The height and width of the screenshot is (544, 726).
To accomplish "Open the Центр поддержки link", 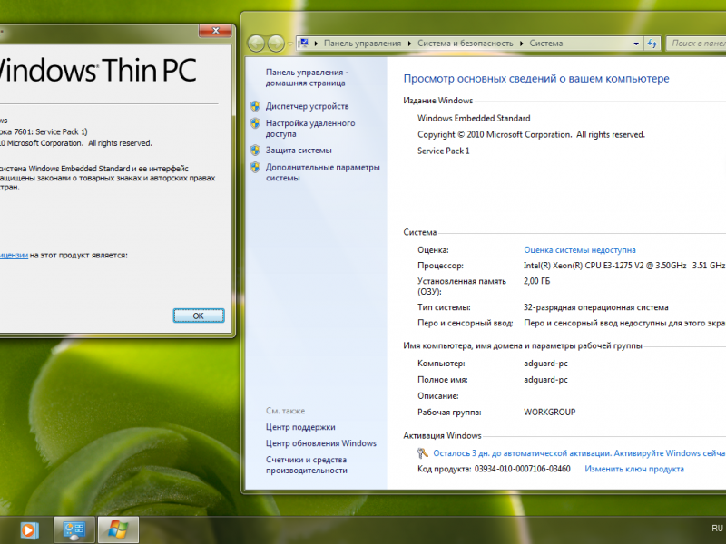I will (300, 427).
